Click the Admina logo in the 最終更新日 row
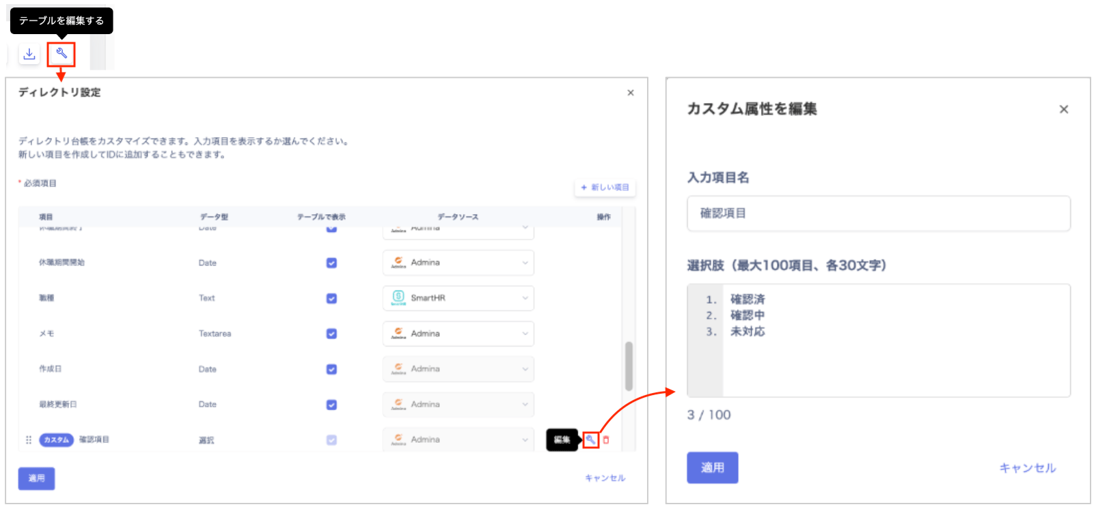 pos(398,404)
